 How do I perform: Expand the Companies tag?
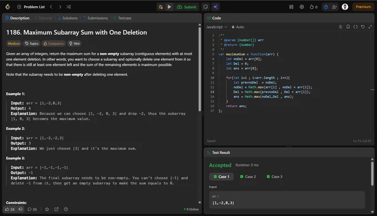point(54,44)
